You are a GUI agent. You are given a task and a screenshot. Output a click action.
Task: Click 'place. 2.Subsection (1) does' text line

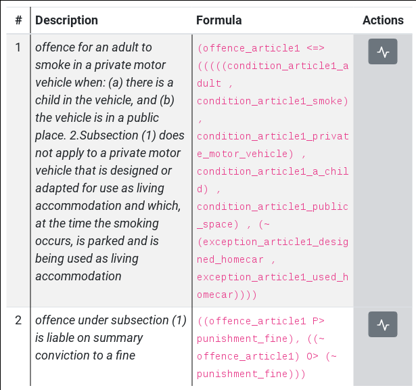pyautogui.click(x=110, y=135)
